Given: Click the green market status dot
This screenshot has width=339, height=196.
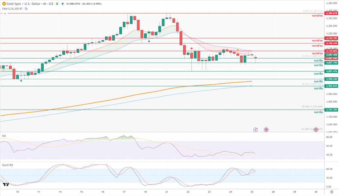Looking at the screenshot, I should pyautogui.click(x=62, y=4).
